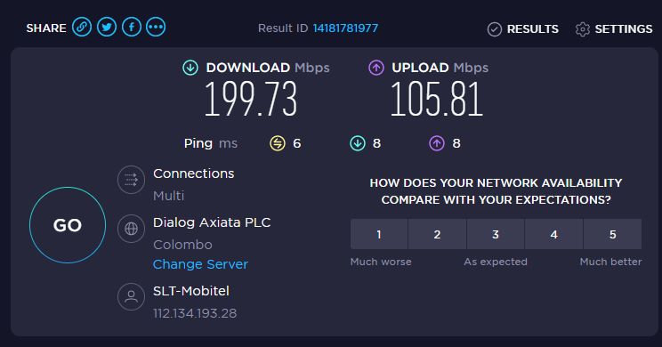Click the download latency ping icon
This screenshot has width=662, height=347.
tap(357, 143)
